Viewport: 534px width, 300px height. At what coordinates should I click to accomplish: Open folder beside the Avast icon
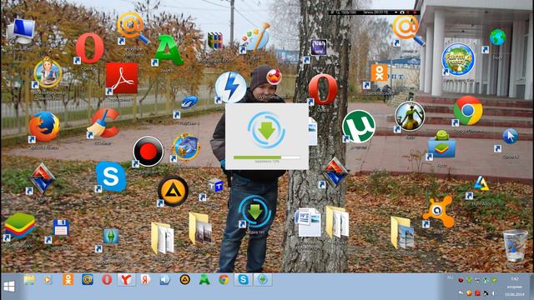(x=402, y=232)
